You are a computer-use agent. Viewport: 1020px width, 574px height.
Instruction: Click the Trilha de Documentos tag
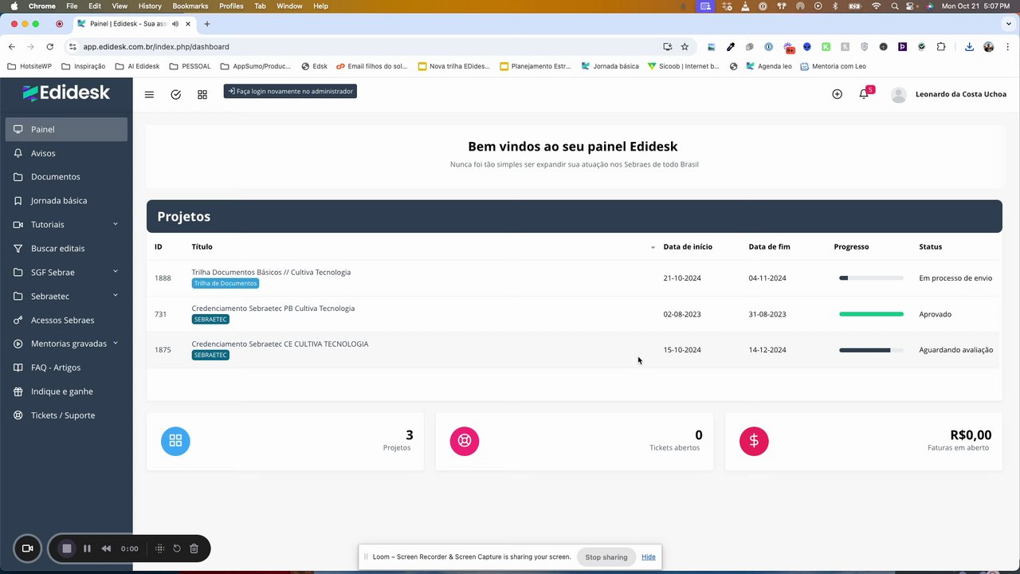[226, 283]
